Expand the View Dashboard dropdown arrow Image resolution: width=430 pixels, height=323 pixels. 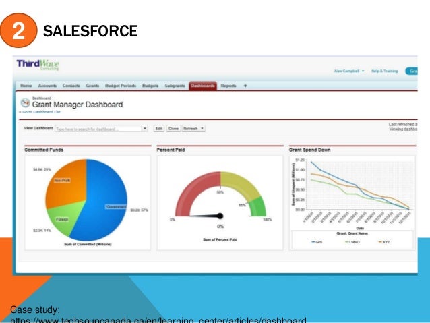(144, 129)
